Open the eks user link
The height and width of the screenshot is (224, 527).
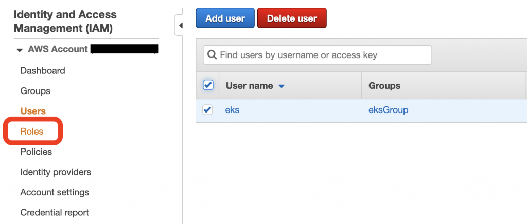tap(232, 110)
